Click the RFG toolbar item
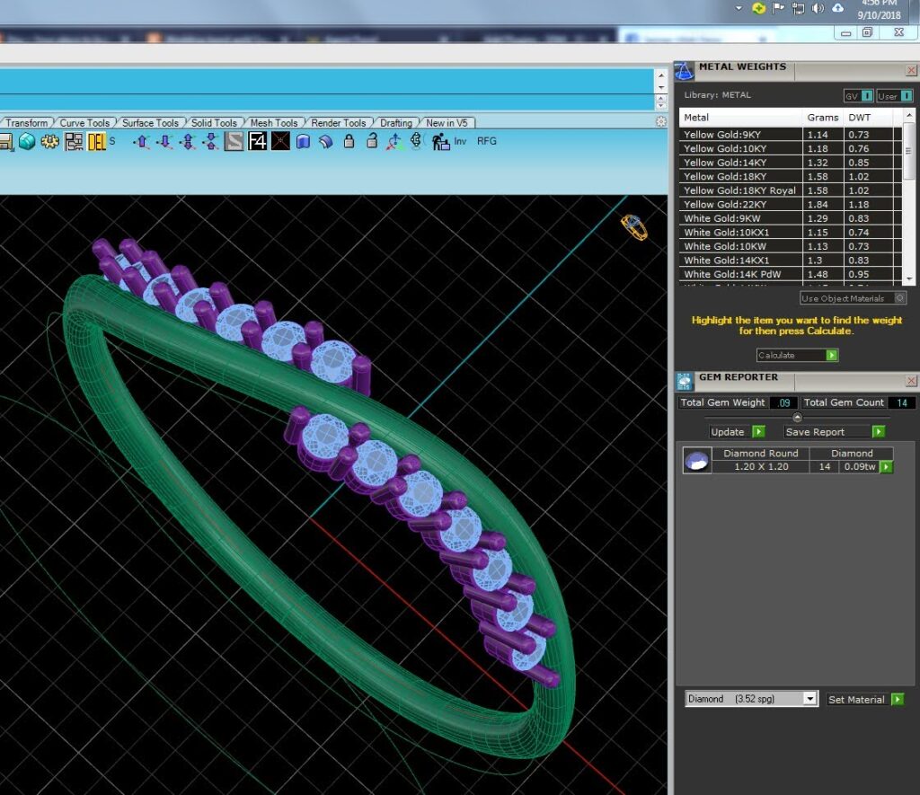This screenshot has width=920, height=795. pos(486,141)
